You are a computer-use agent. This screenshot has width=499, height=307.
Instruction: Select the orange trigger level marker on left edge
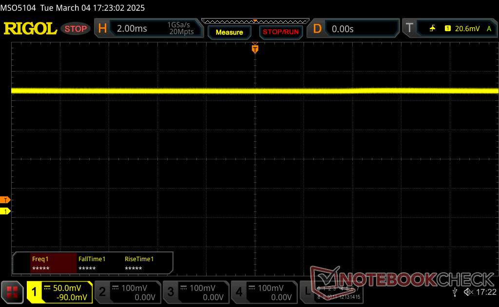pos(5,200)
